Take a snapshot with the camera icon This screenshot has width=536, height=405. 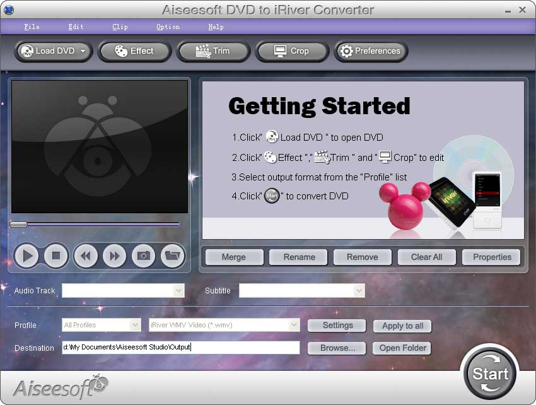143,255
